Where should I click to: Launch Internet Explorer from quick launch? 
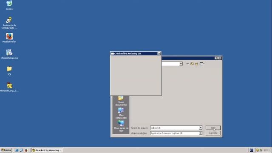[x=17, y=150]
